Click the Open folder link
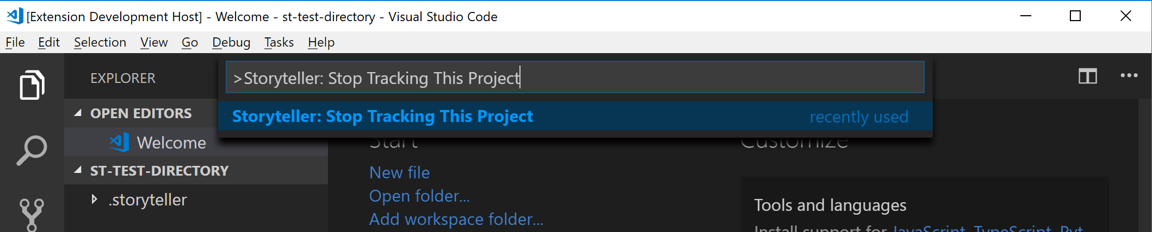Screen dimensions: 1152x232 pos(419,196)
